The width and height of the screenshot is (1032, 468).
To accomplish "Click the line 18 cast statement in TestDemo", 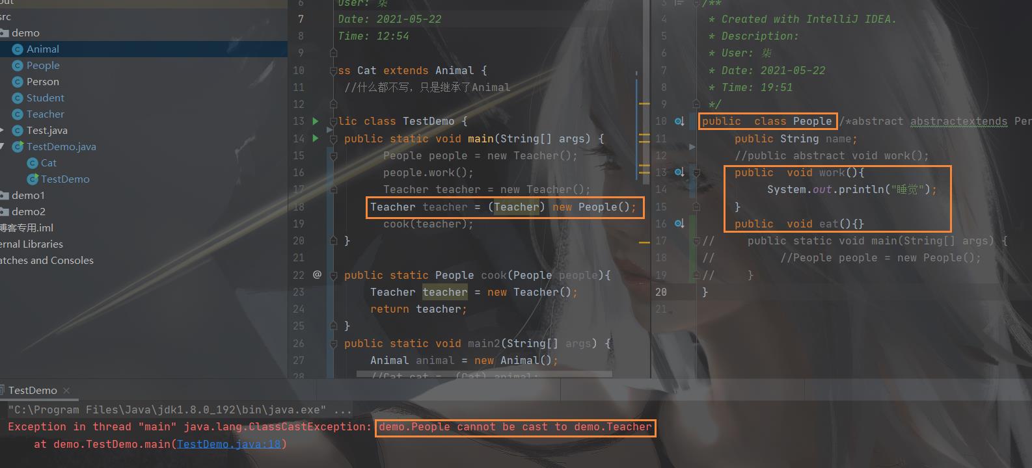I will click(504, 207).
